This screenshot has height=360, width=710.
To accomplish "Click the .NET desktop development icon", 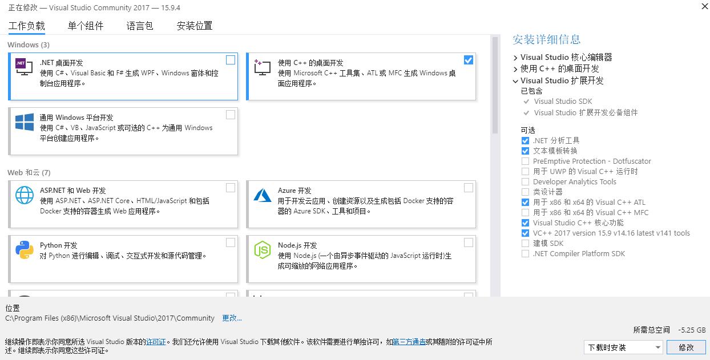I will (x=24, y=68).
